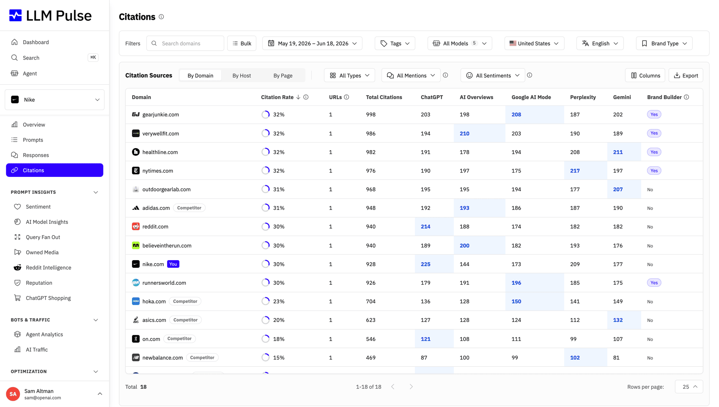Click the info icon beside All Sentiments
Viewport: 719px width, 407px height.
pos(530,75)
